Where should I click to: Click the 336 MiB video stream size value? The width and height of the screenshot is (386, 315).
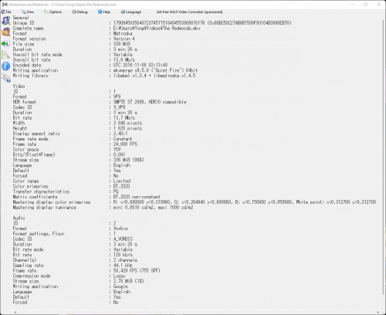128,160
